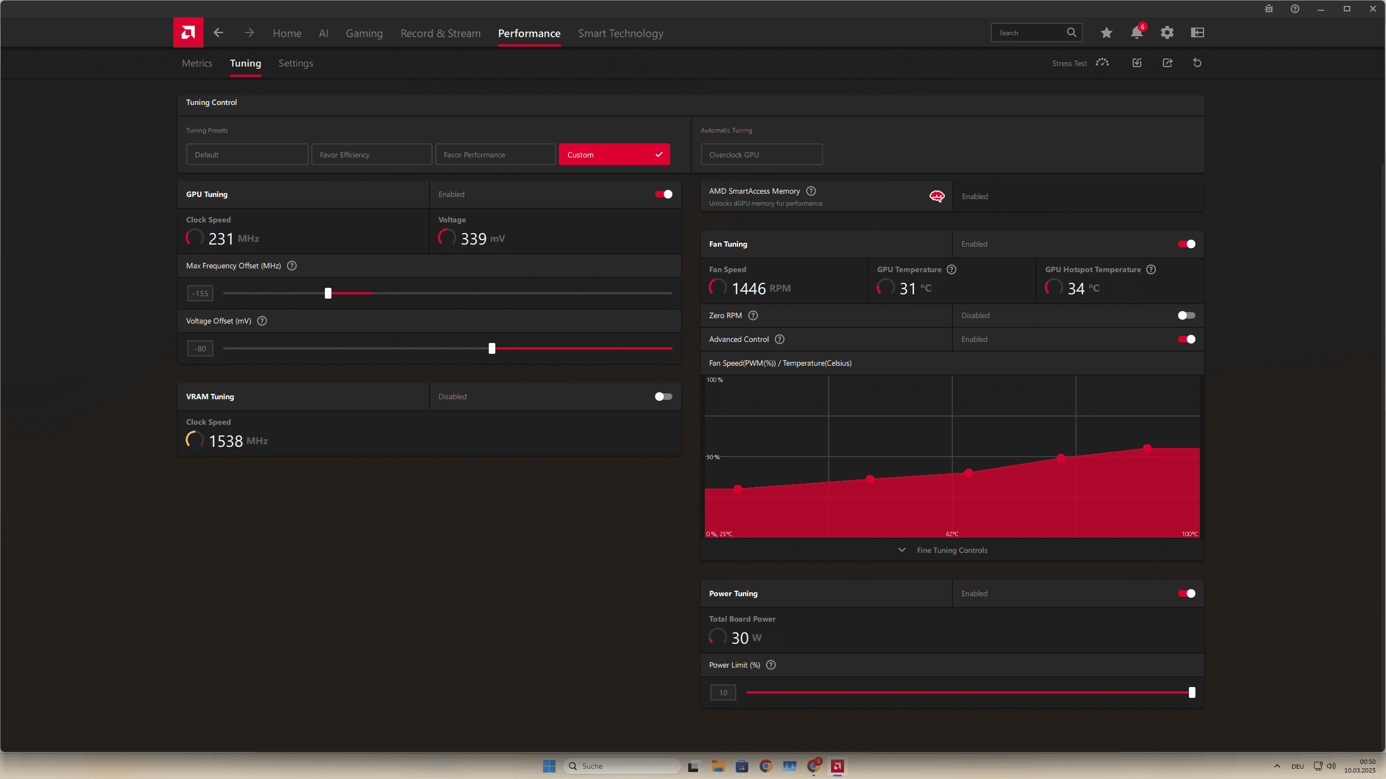Select Custom tuning preset

click(x=614, y=154)
